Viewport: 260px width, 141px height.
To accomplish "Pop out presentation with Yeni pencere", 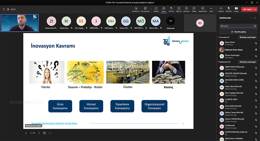I will click(x=145, y=9).
